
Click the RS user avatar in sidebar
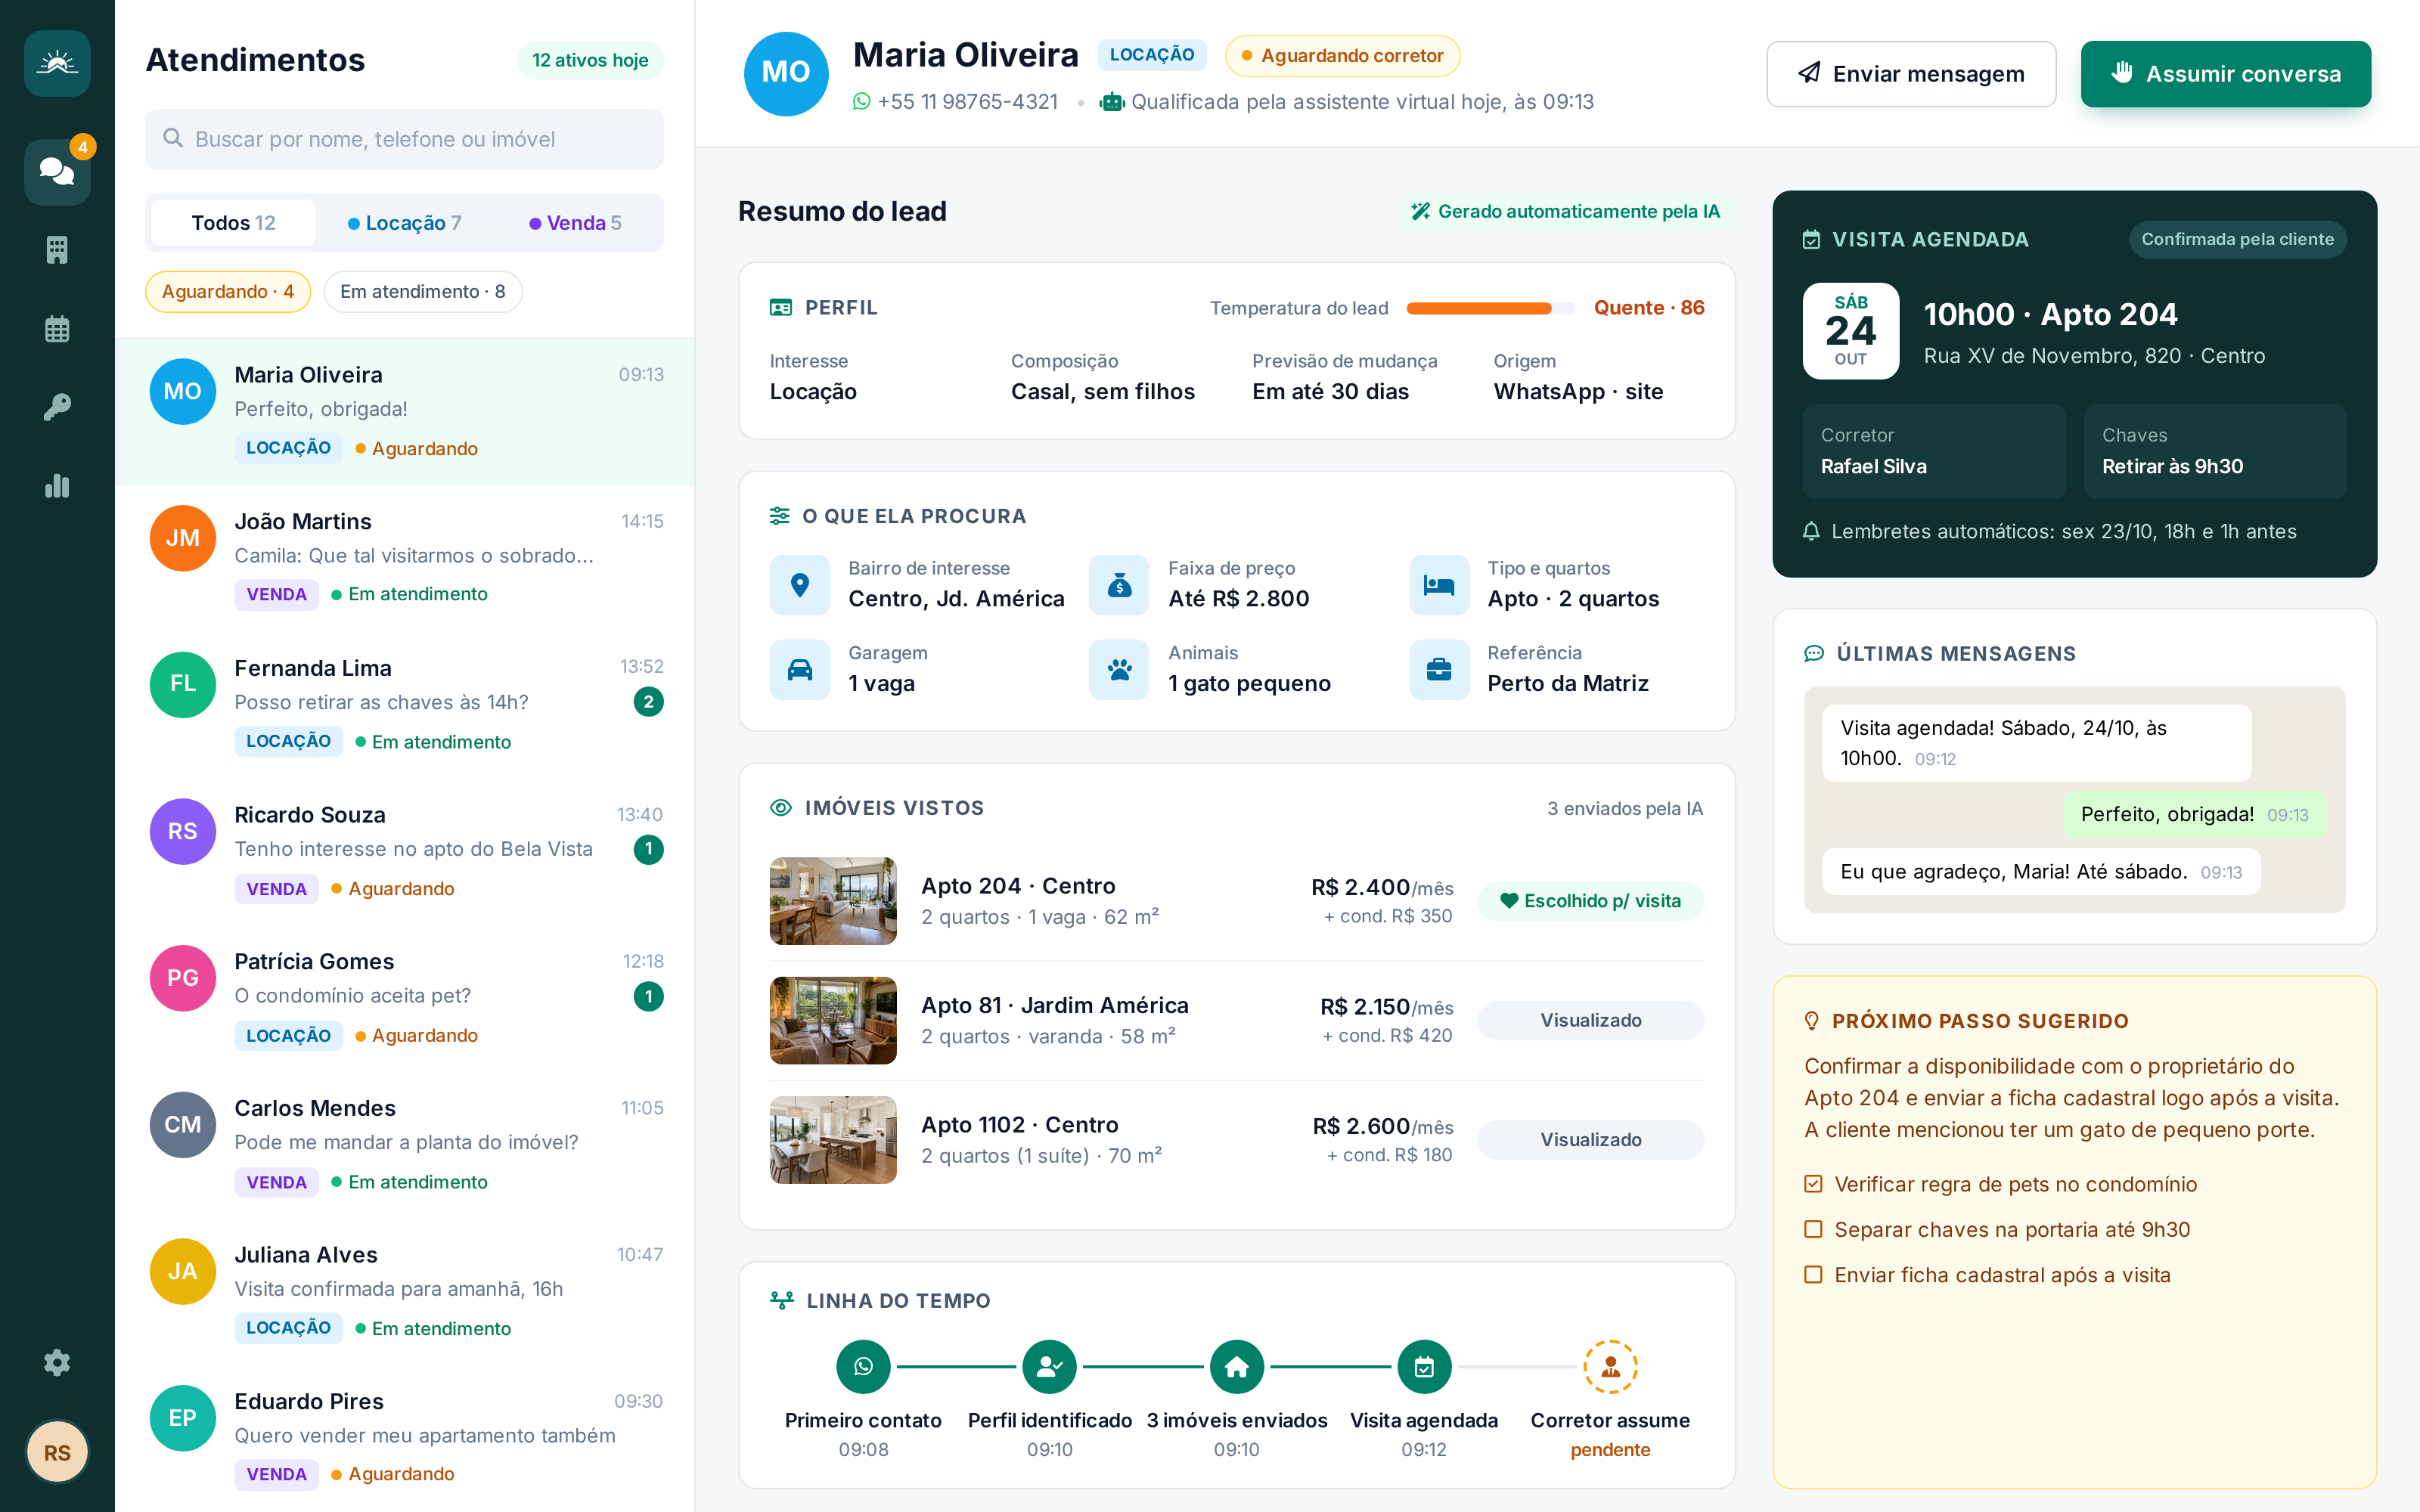tap(57, 1451)
